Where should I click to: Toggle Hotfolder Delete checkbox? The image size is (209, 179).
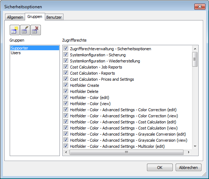(66, 91)
